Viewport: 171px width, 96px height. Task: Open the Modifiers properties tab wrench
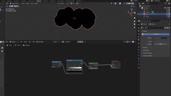click(138, 50)
